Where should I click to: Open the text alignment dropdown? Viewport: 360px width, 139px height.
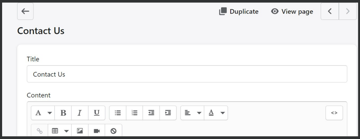[192, 113]
